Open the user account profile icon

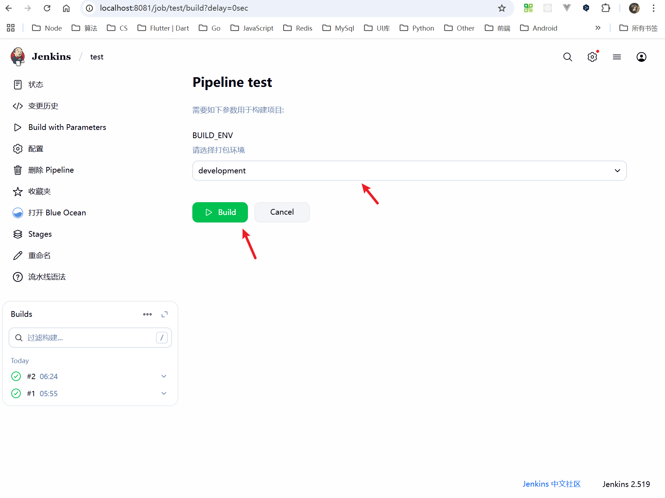click(641, 57)
